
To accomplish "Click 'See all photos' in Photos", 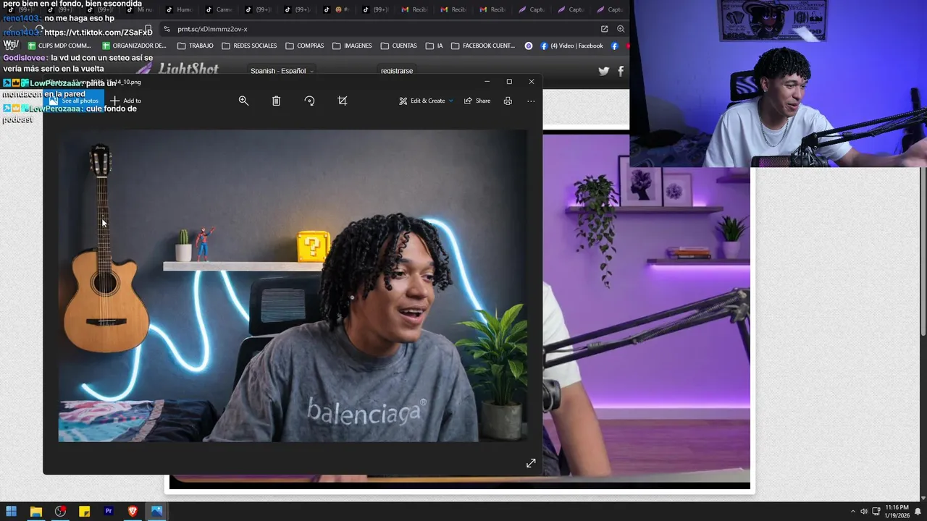I will [74, 101].
